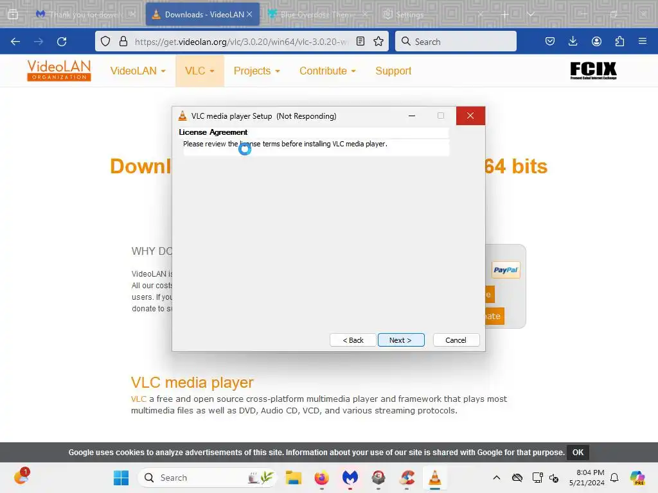Accept the cookie notice with OK
This screenshot has width=658, height=493.
(578, 453)
